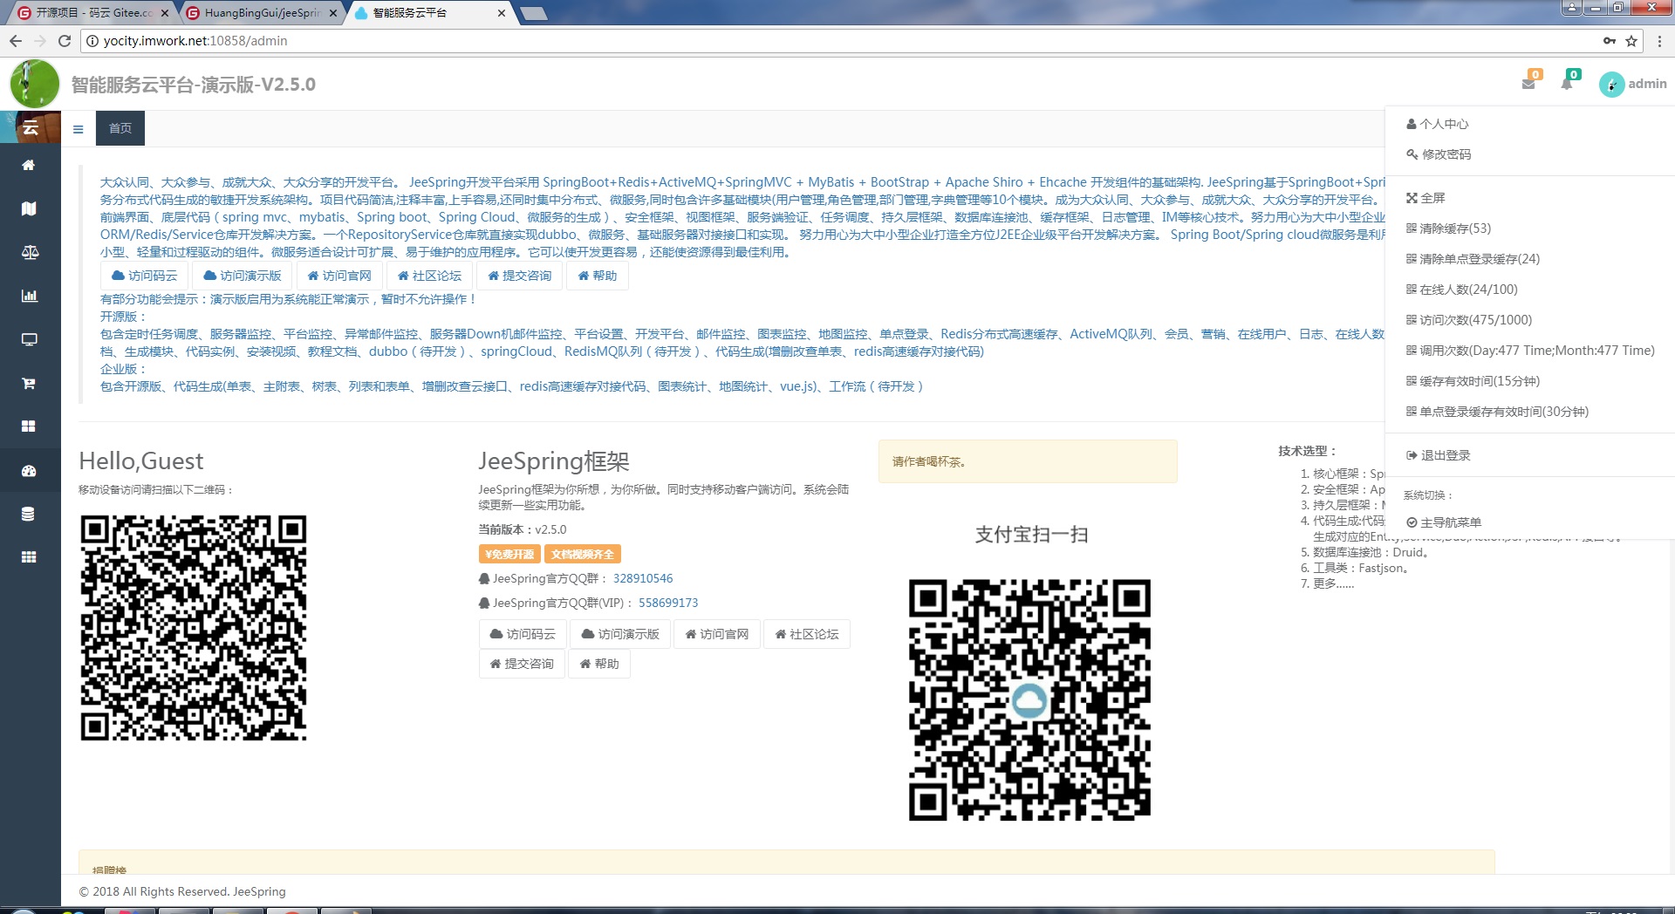Click 访问次数(475/1000) menu item
Image resolution: width=1675 pixels, height=914 pixels.
coord(1469,320)
